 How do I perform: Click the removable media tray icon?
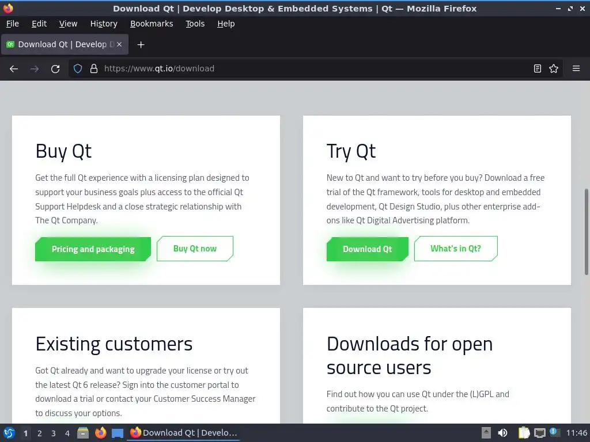pos(486,433)
